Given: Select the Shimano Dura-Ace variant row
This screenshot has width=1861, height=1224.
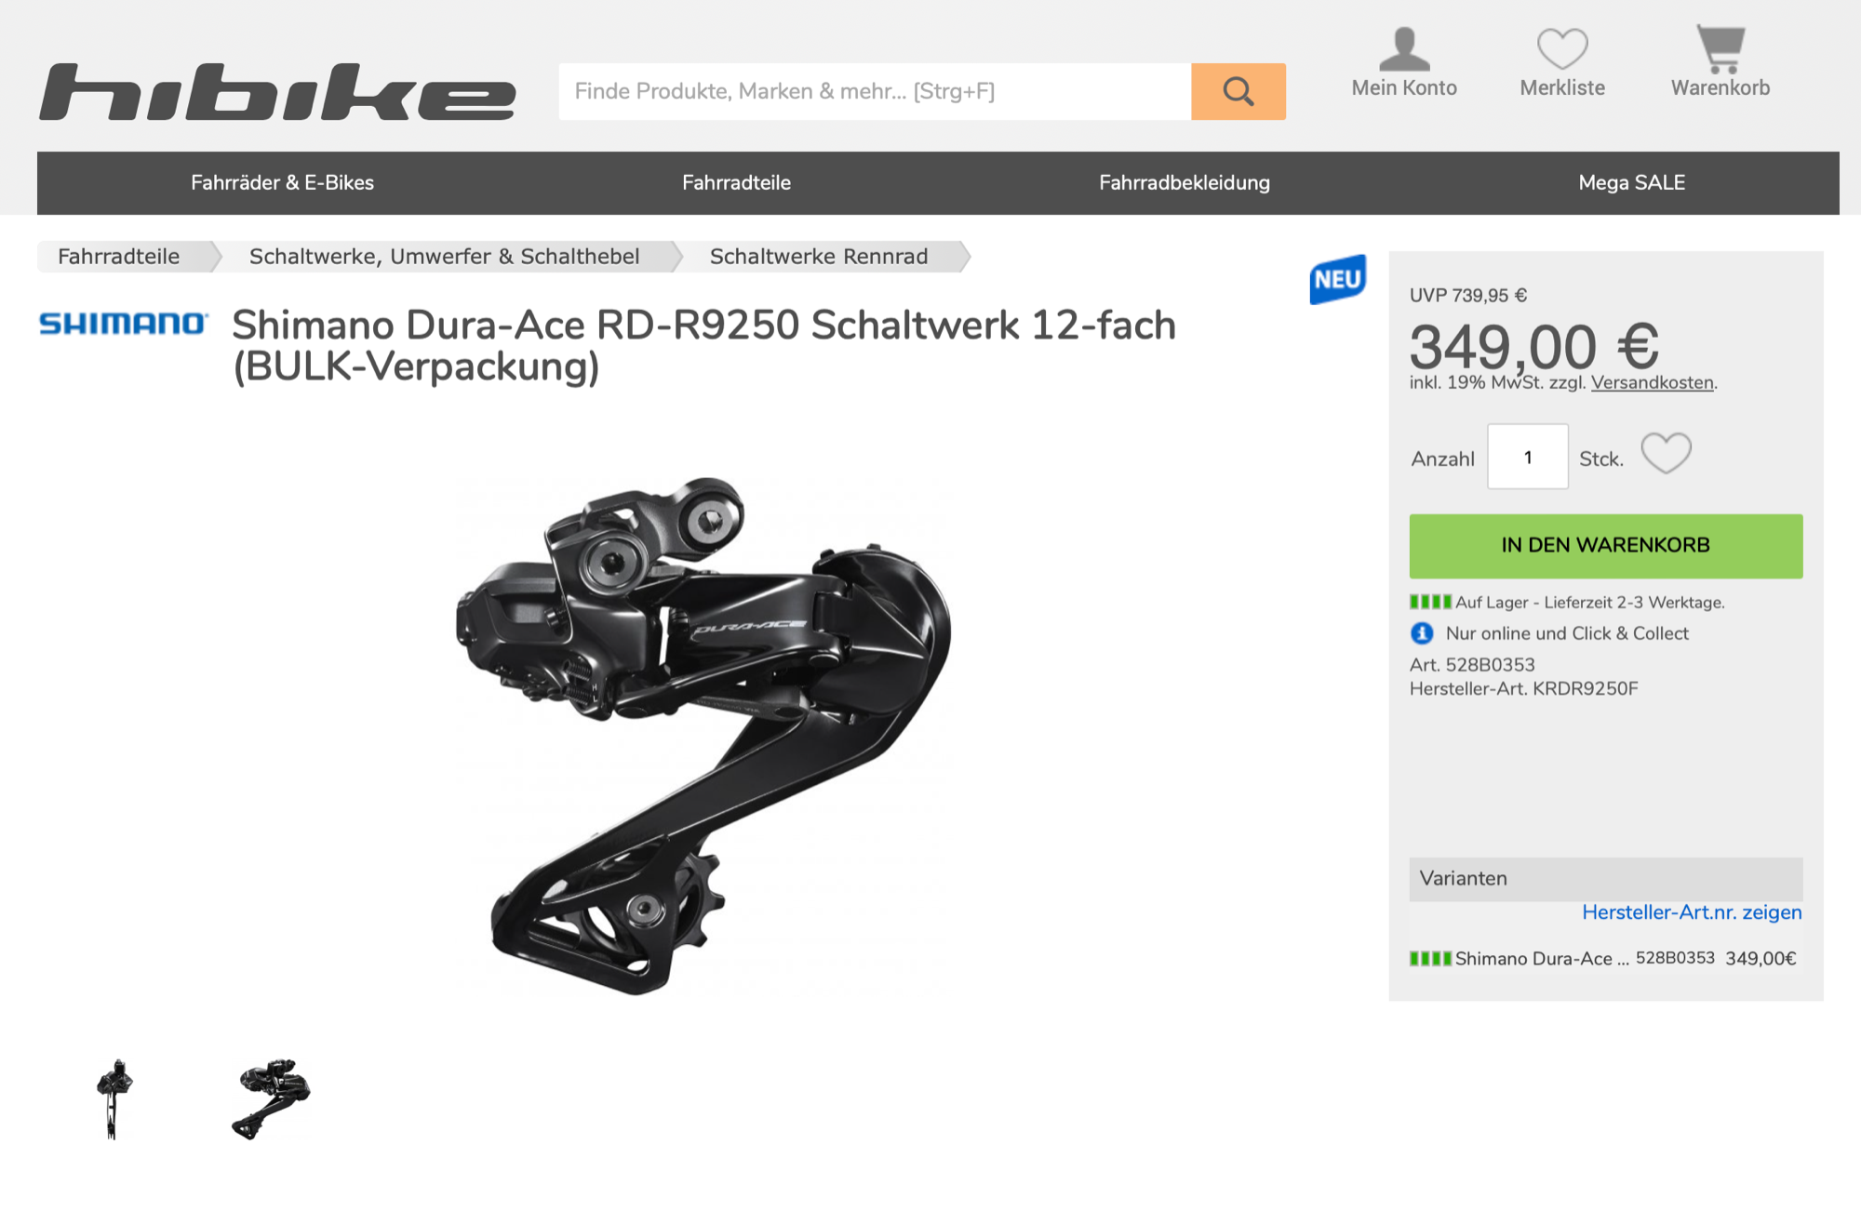Looking at the screenshot, I should pos(1605,958).
